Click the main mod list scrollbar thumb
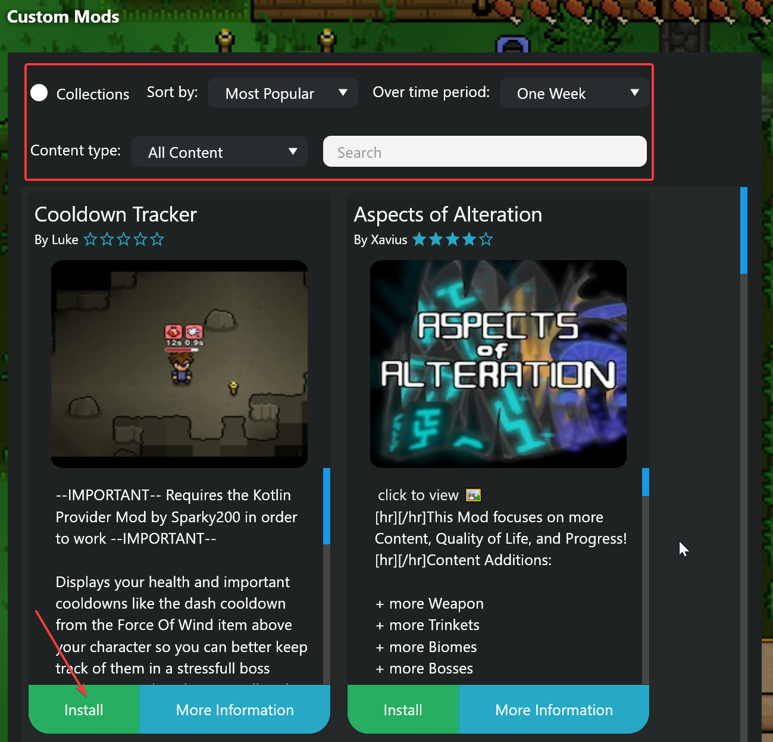 pyautogui.click(x=743, y=230)
